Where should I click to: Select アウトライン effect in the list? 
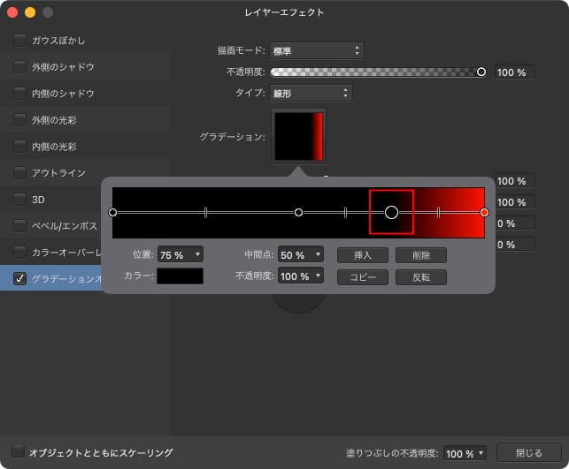(x=58, y=172)
